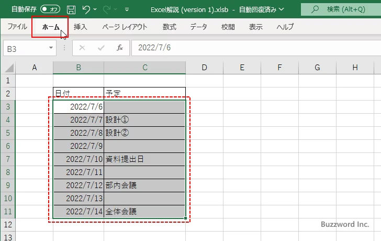Select column F header
The height and width of the screenshot is (241, 381).
(279, 68)
